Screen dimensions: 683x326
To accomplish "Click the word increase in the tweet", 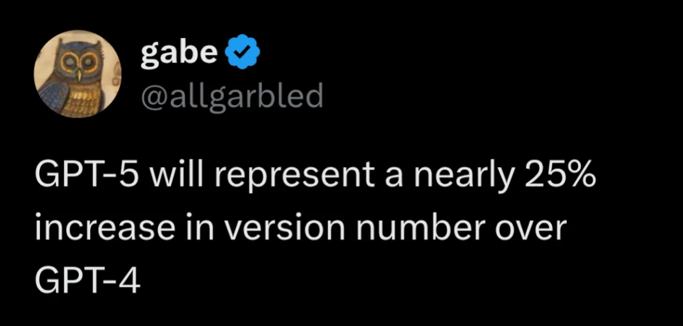I will pyautogui.click(x=101, y=230).
